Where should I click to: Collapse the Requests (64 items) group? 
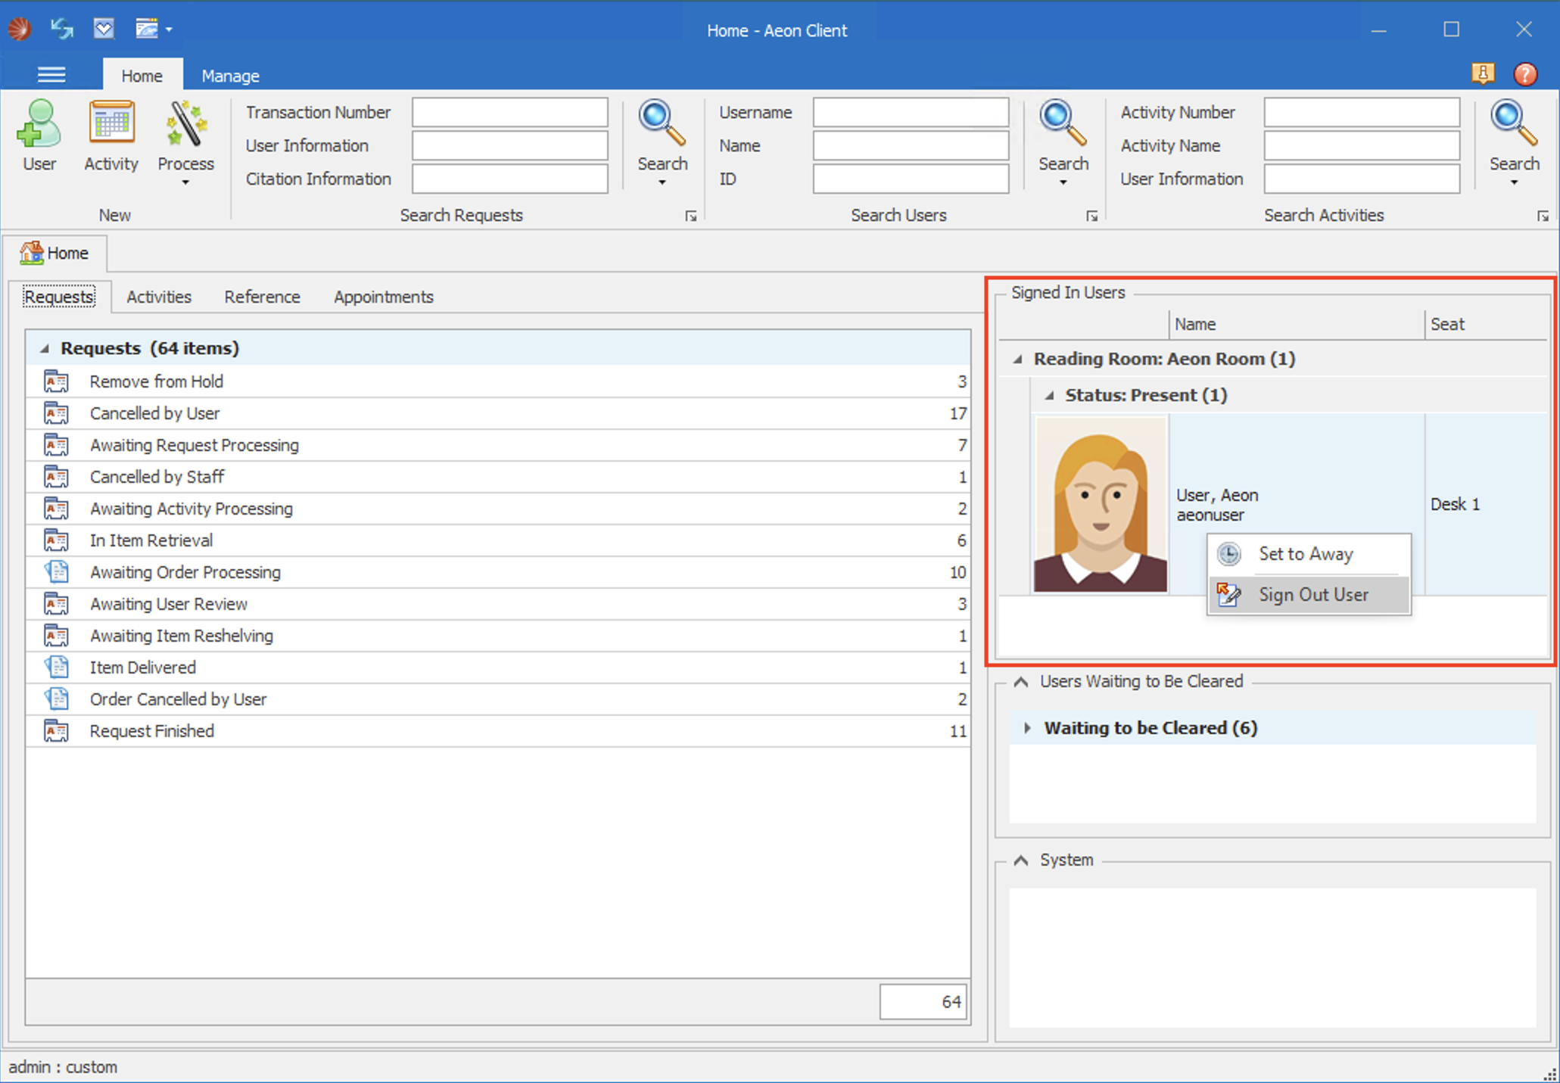pyautogui.click(x=45, y=349)
